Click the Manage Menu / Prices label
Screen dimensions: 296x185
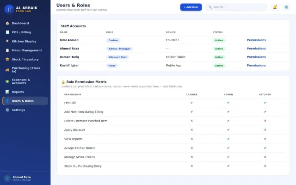[x=80, y=157]
